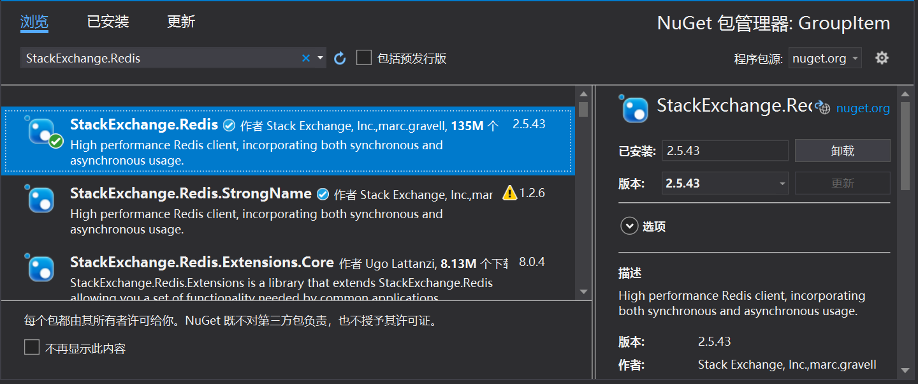Click verified badge next to StackExchange.Redis.StrongName
The width and height of the screenshot is (918, 384).
(323, 194)
